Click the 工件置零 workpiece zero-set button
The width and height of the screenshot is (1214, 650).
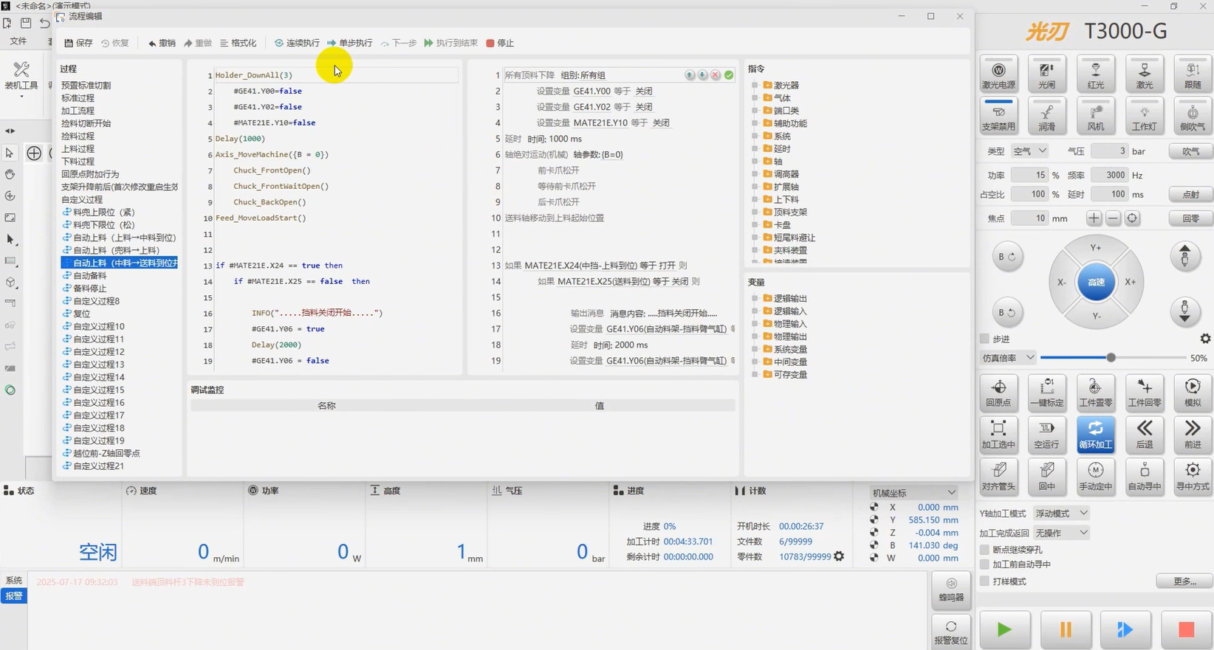(x=1095, y=393)
